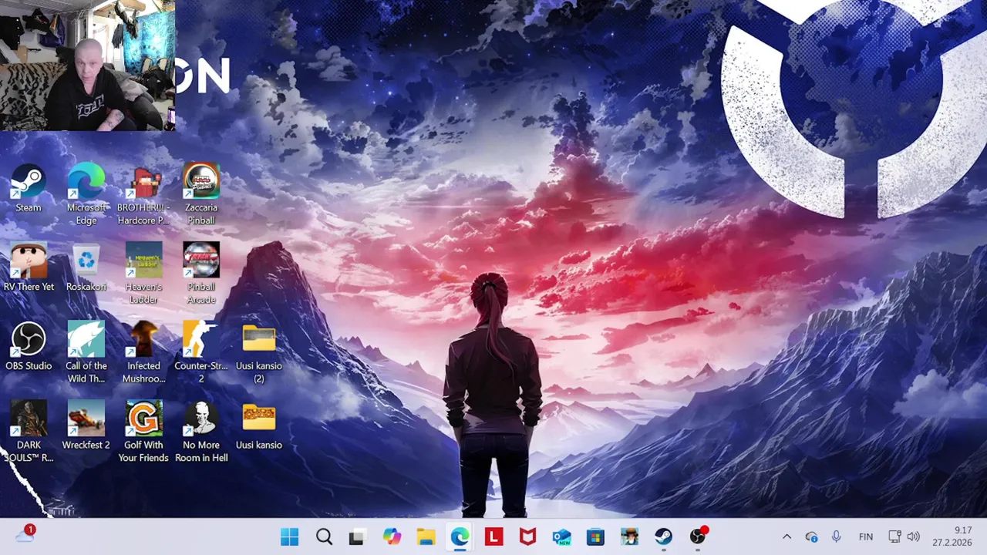
Task: Launch Copilot from the taskbar
Action: 392,536
